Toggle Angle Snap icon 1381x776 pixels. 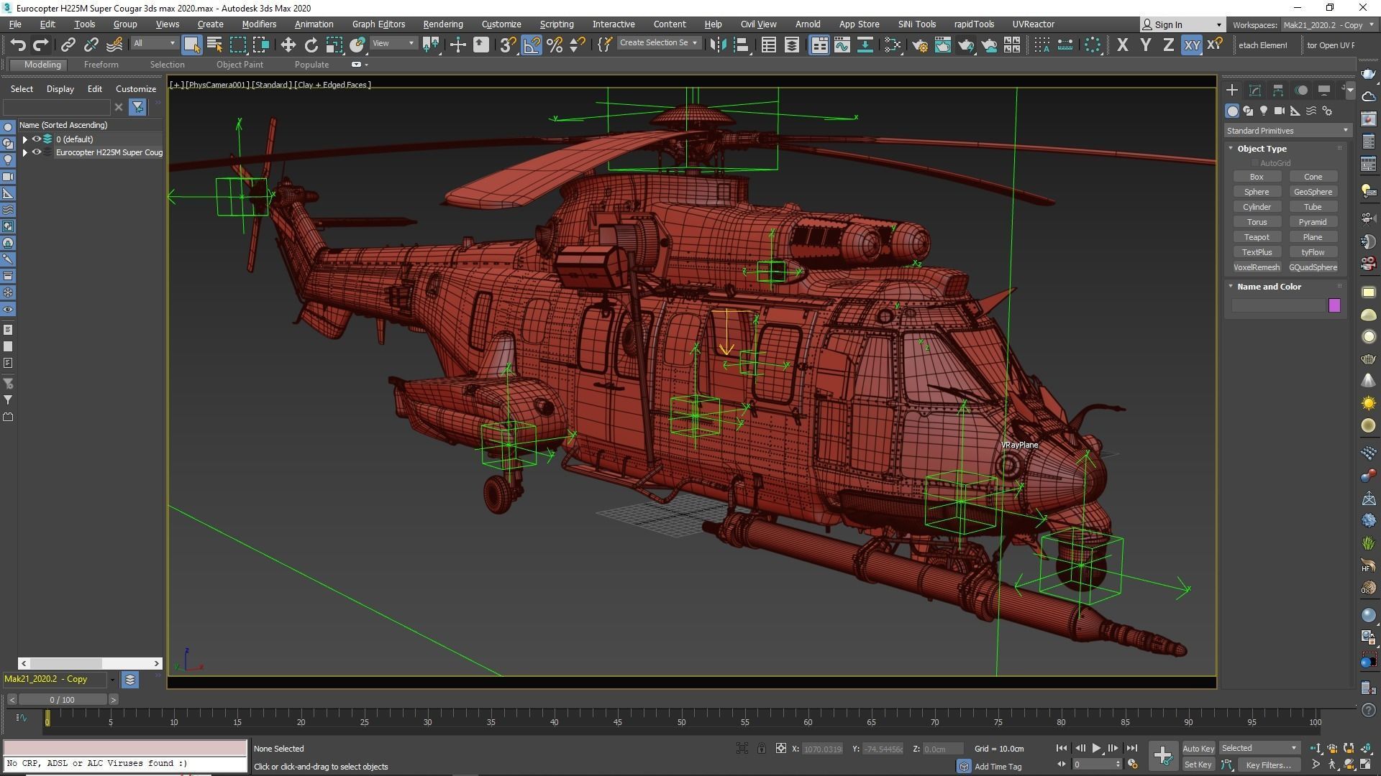click(532, 45)
